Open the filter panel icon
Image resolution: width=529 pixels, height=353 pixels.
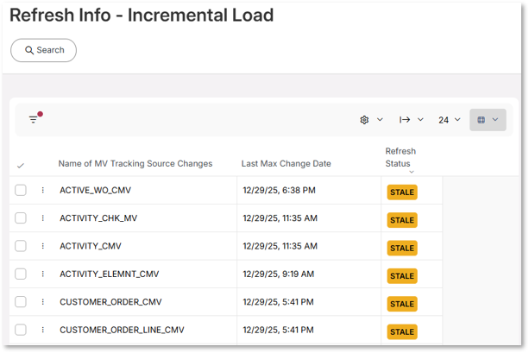click(34, 119)
